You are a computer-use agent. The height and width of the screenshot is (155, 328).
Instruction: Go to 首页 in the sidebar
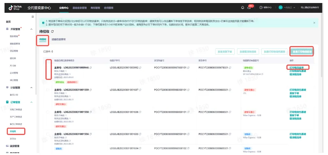click(x=8, y=22)
